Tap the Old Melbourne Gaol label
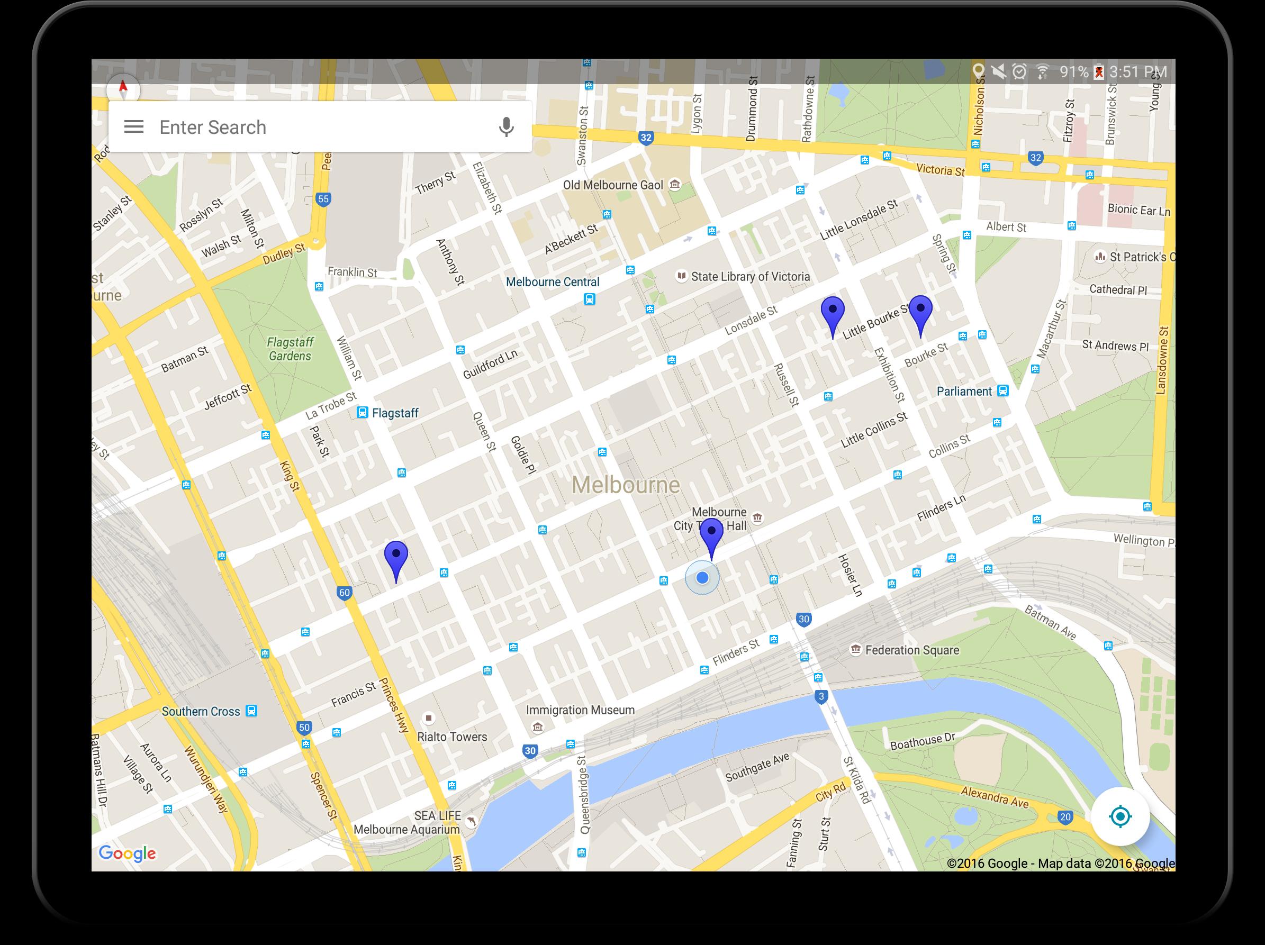Screen dimensions: 1265x945 tap(612, 185)
